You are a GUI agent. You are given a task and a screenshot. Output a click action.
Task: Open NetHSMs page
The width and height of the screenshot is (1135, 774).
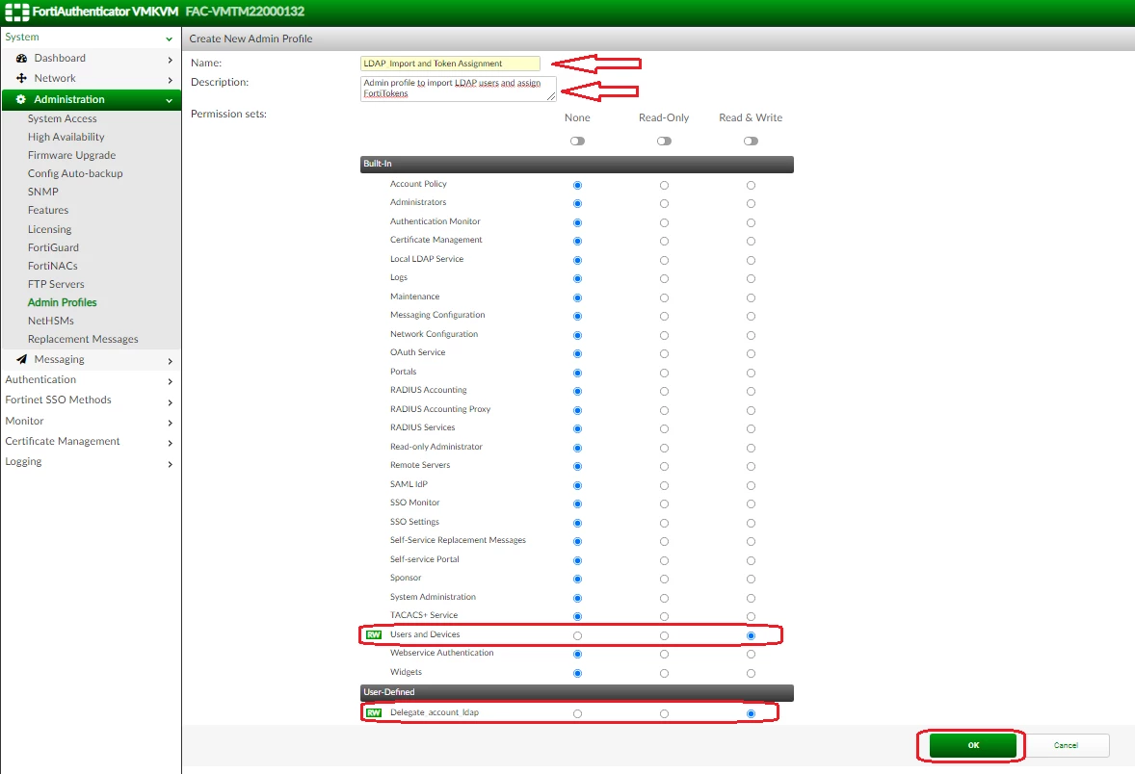[x=51, y=321]
